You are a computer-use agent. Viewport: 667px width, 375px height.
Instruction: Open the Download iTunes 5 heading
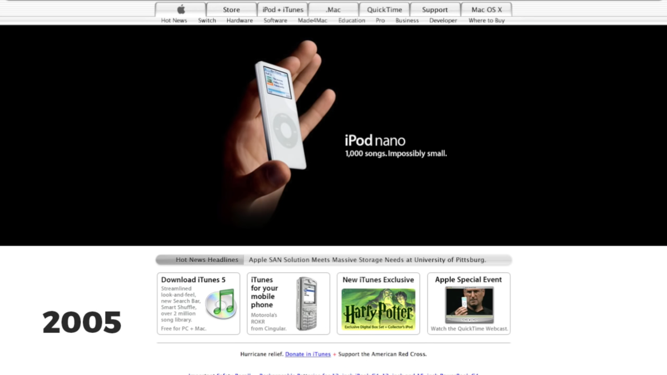click(193, 279)
